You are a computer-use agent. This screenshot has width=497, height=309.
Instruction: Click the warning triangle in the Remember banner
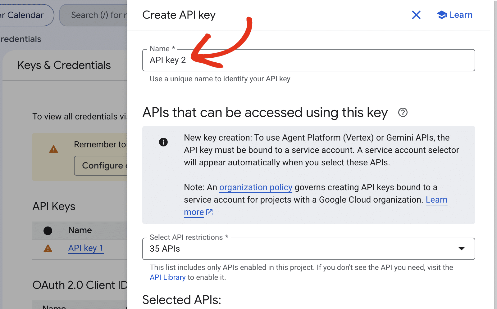(53, 149)
